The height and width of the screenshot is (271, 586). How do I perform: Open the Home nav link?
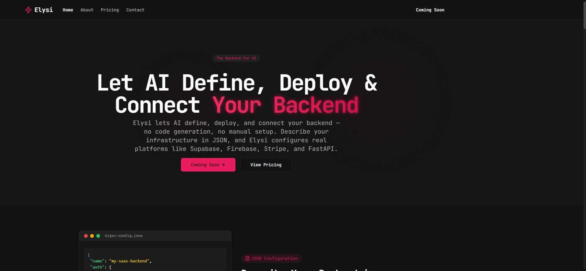68,10
